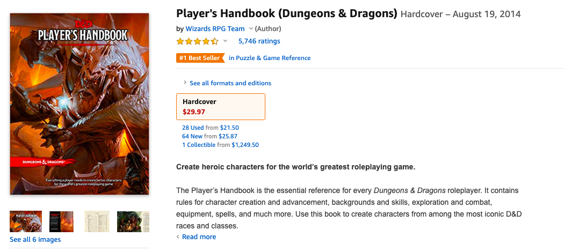Select the fourth interior artwork thumbnail

(x=133, y=221)
